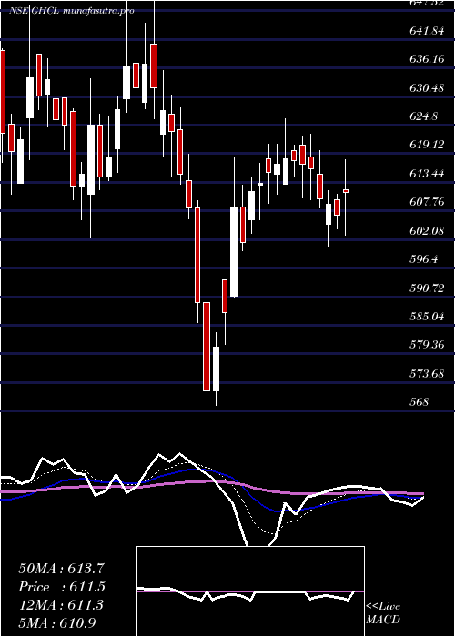Click the 12MA : 611.3 value
This screenshot has height=637, width=455.
coord(62,605)
